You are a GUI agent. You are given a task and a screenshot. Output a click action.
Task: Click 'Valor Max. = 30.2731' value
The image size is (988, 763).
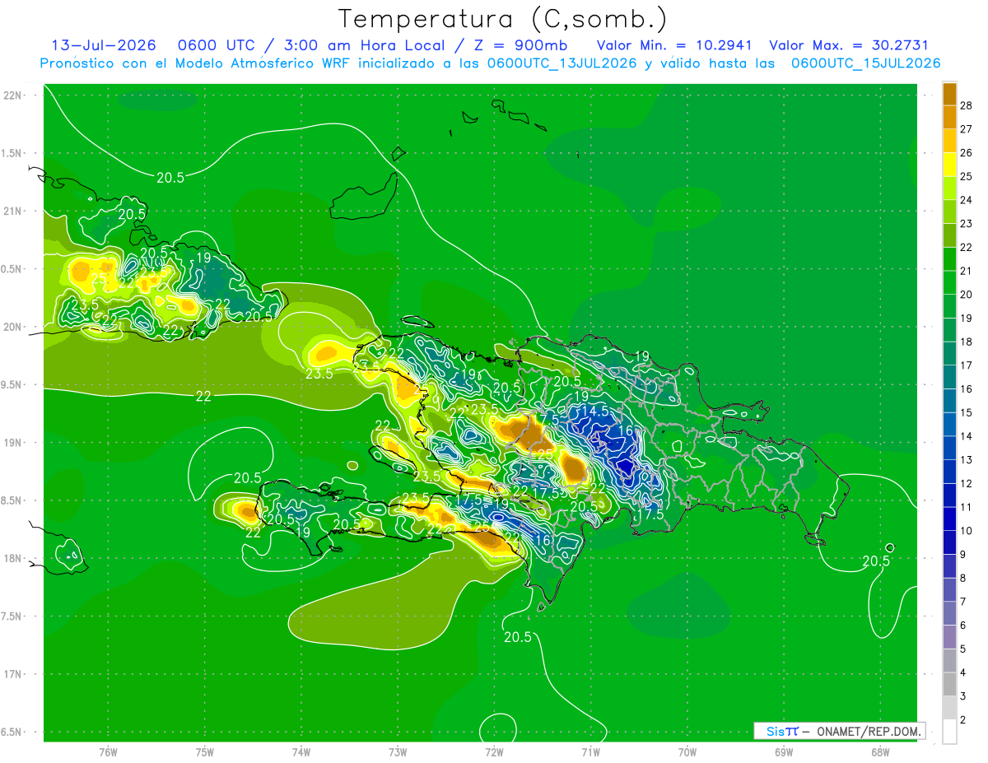(x=849, y=45)
